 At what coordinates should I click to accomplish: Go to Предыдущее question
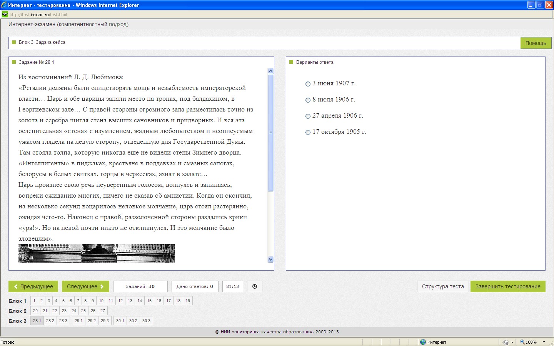[33, 286]
